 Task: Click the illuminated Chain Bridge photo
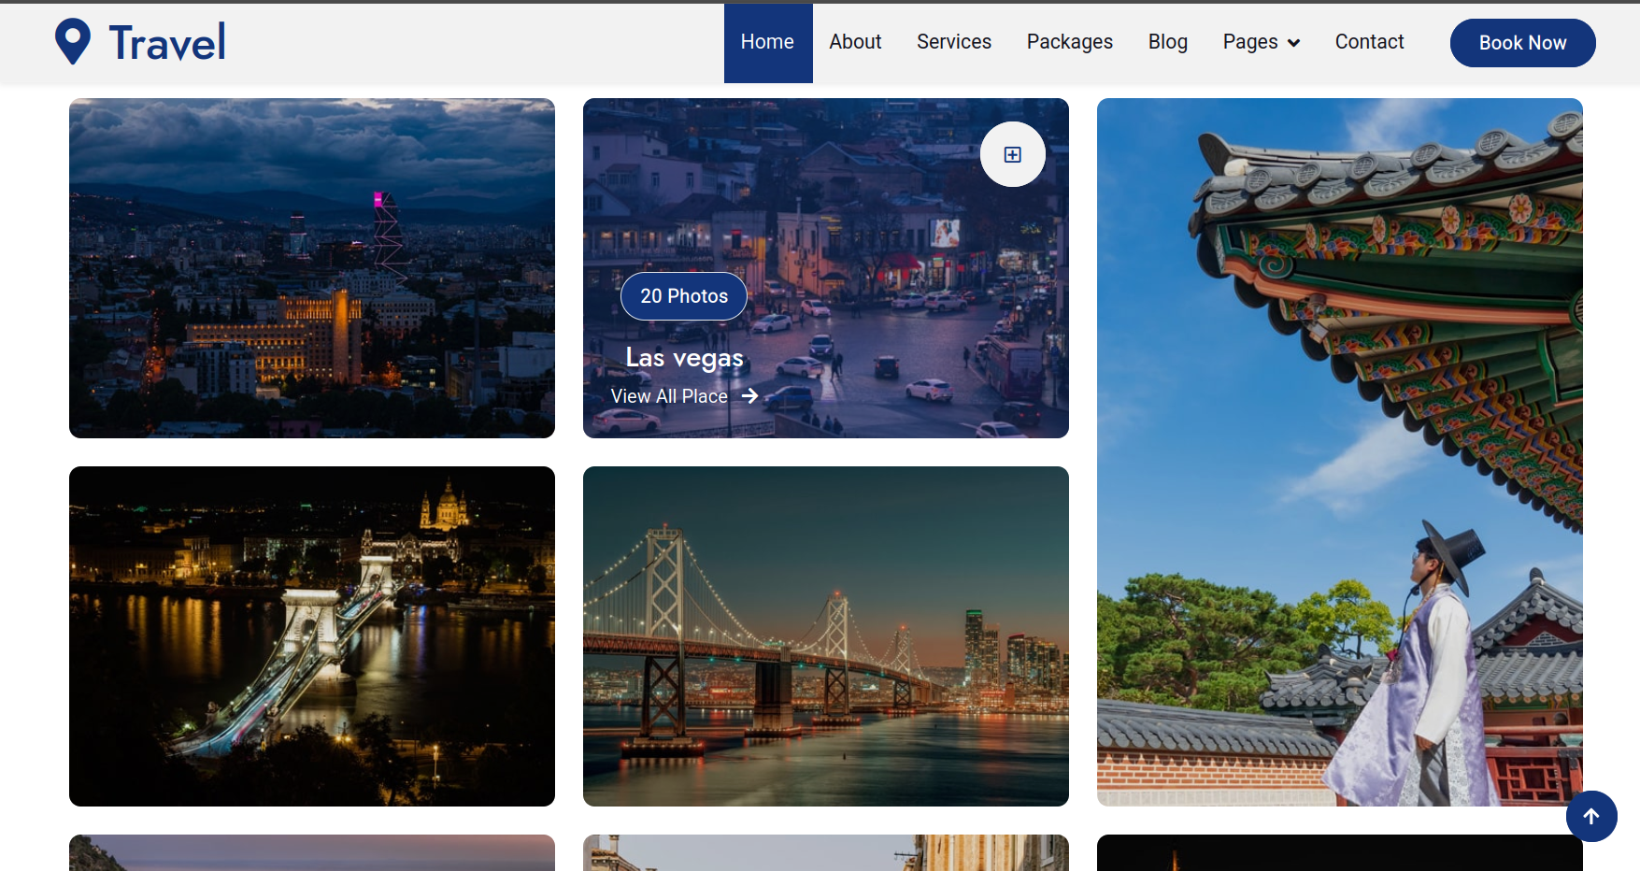coord(310,636)
